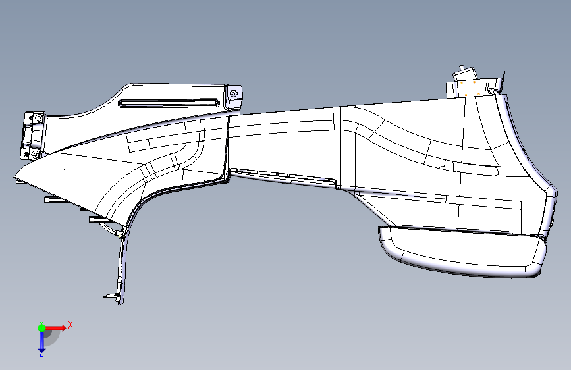The height and width of the screenshot is (370, 571).
Task: Select the elongated slot on the upper-left panel
Action: 169,103
